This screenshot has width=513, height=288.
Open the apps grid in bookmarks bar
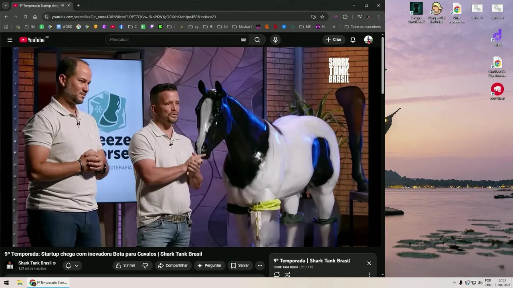tap(6, 27)
